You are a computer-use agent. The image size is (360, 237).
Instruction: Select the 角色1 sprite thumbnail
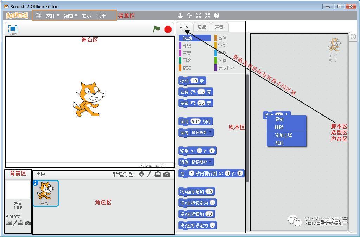pyautogui.click(x=46, y=193)
